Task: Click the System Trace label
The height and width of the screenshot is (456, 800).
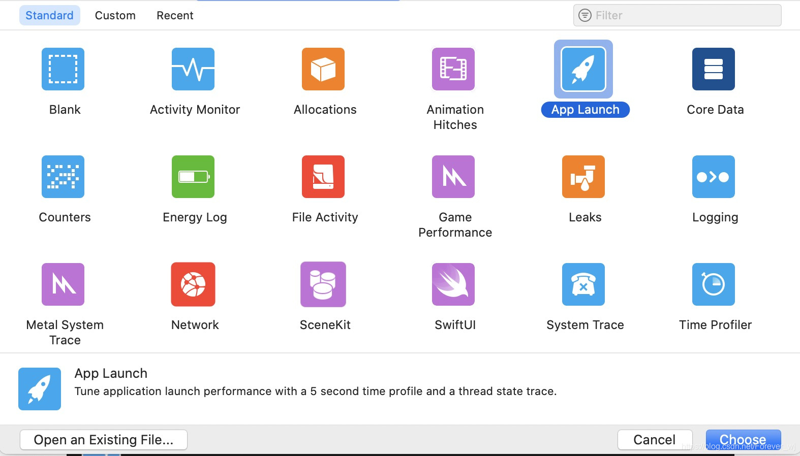Action: click(585, 325)
